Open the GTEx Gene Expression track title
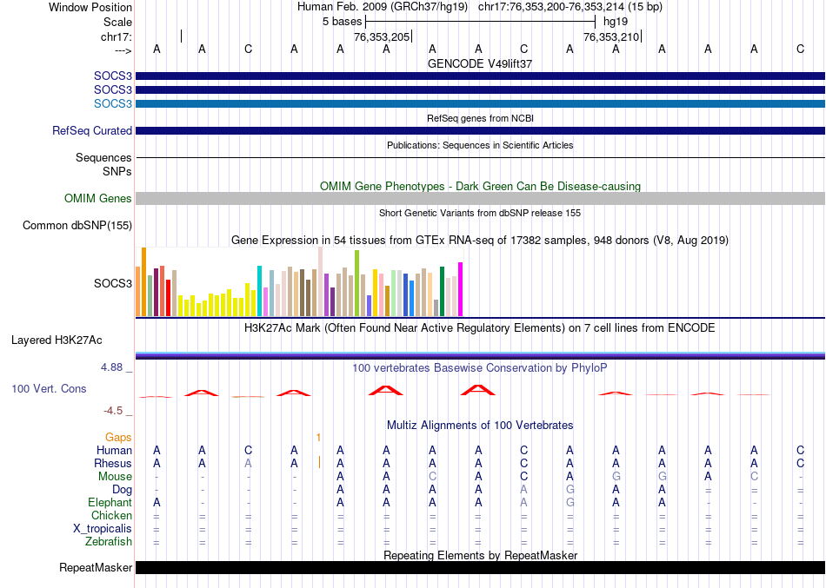The image size is (826, 588). (480, 241)
